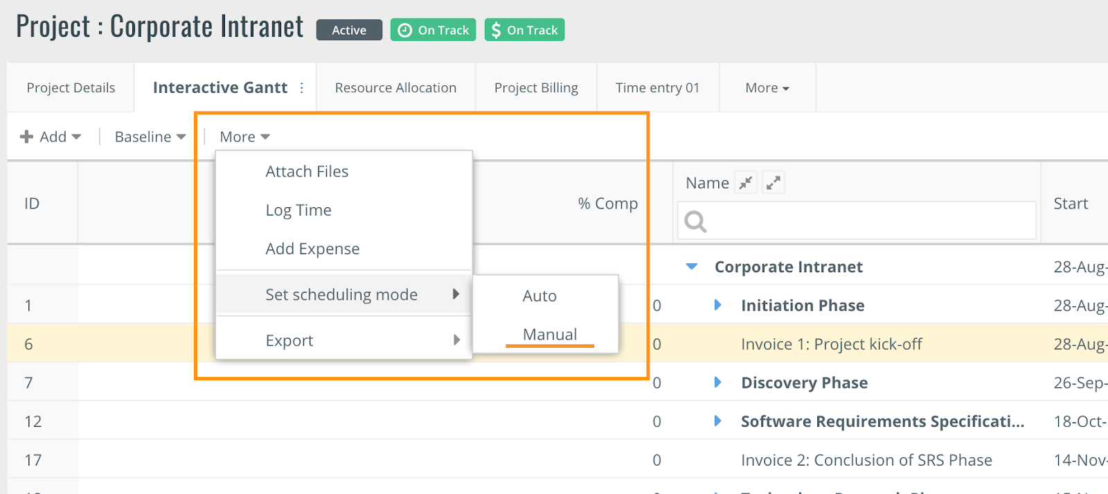Select Auto scheduling mode

539,296
